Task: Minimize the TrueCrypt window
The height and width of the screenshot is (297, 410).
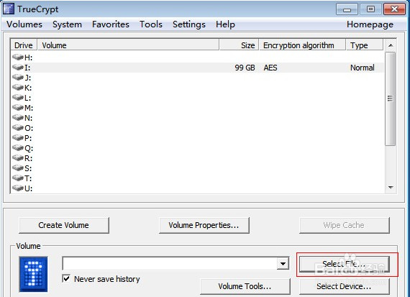Action: point(347,9)
